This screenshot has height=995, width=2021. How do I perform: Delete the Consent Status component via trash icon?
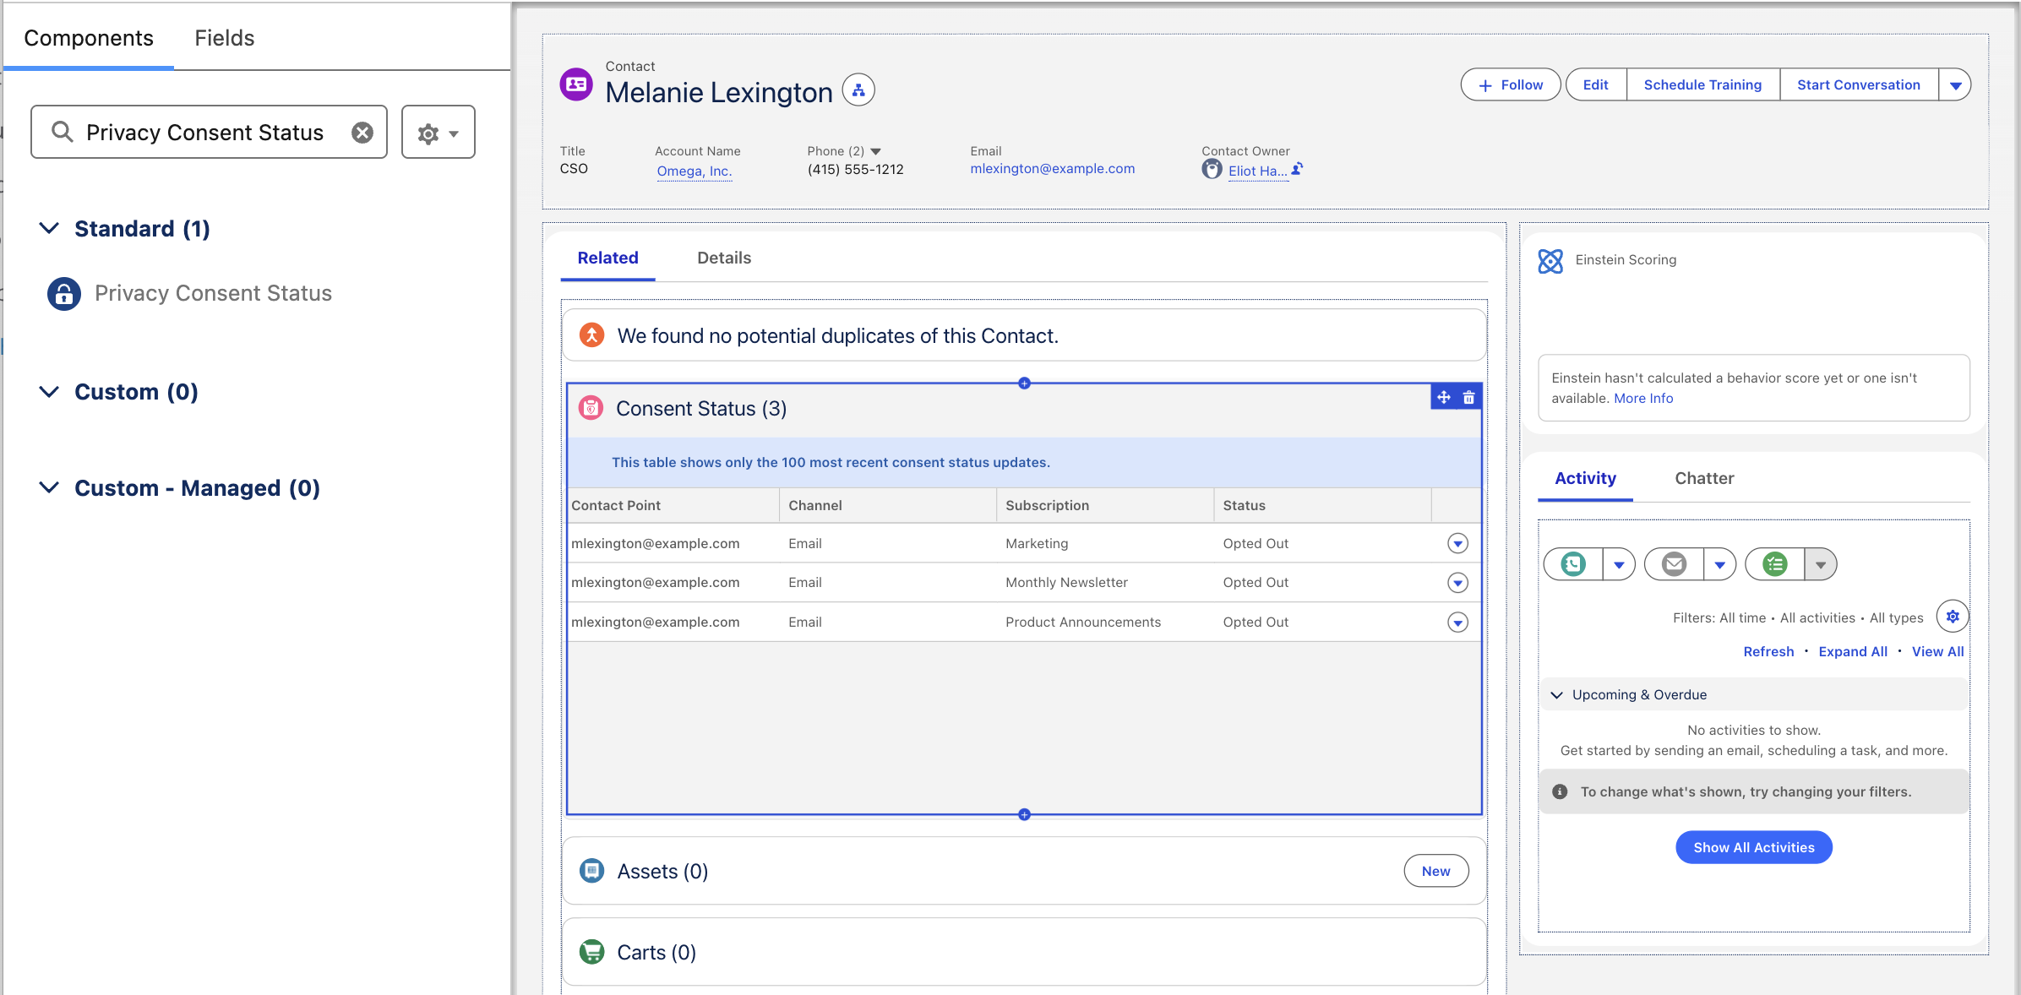click(1469, 397)
